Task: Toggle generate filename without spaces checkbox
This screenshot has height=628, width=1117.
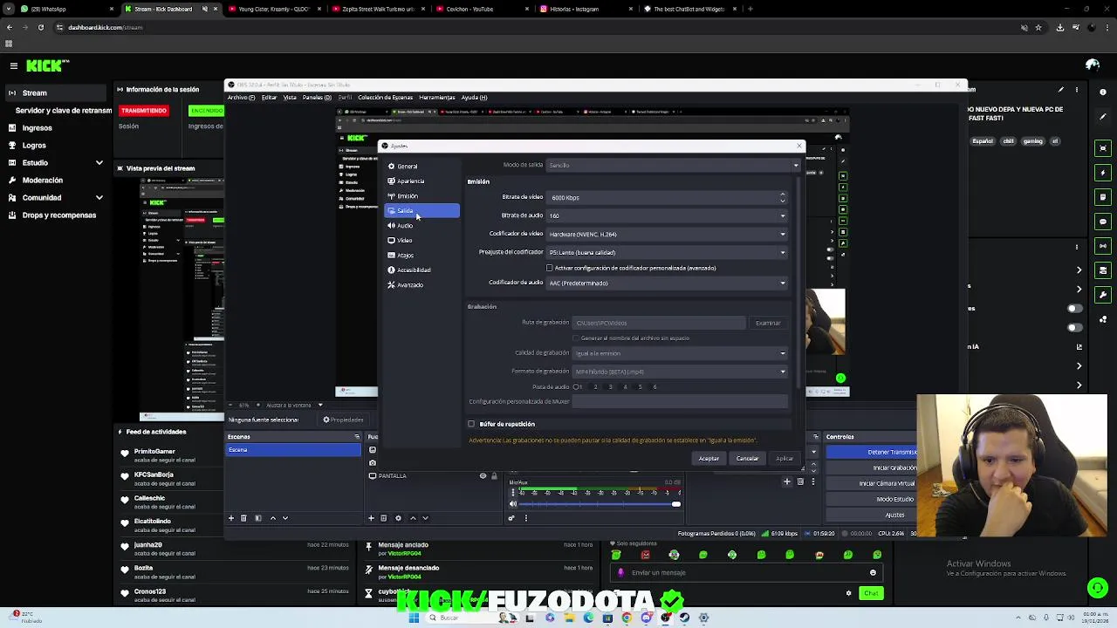Action: click(575, 338)
